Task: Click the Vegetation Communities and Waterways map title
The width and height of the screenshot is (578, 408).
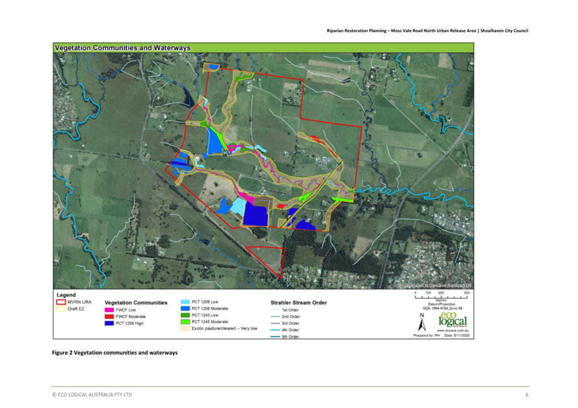Action: pos(123,48)
